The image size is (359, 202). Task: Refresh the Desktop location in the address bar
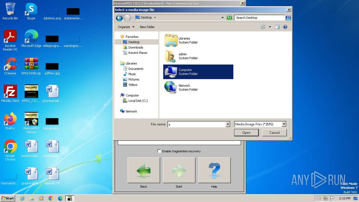(229, 18)
